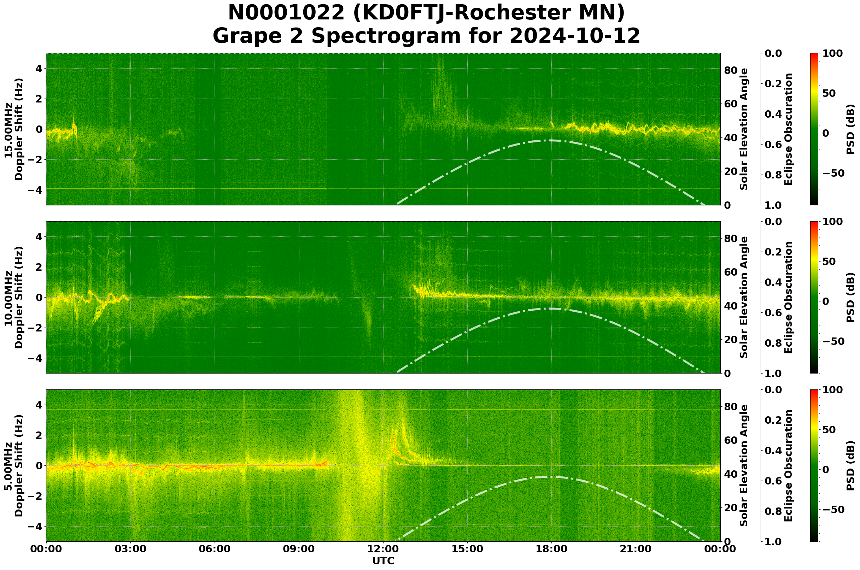Click the solar elevation curve peak in 15 MHz panel
860x570 pixels.
coord(551,140)
